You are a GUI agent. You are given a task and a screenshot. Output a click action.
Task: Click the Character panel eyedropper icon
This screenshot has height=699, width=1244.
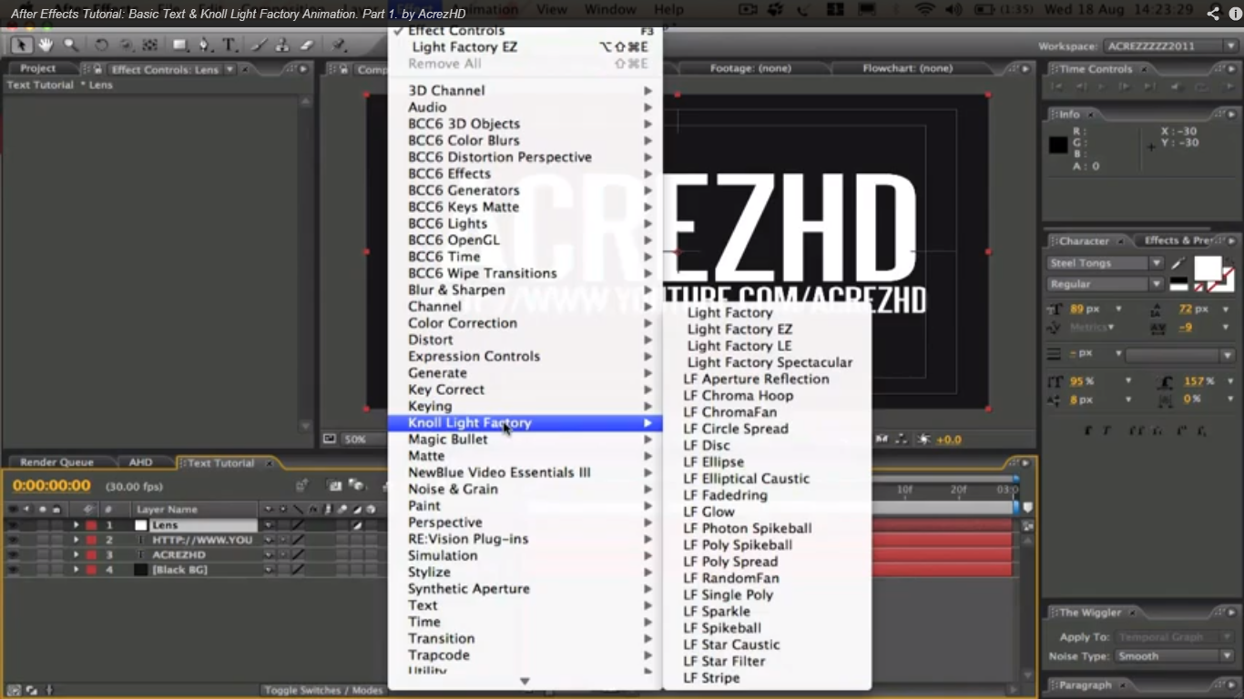(x=1178, y=264)
